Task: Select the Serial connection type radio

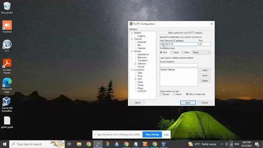Action: click(172, 52)
